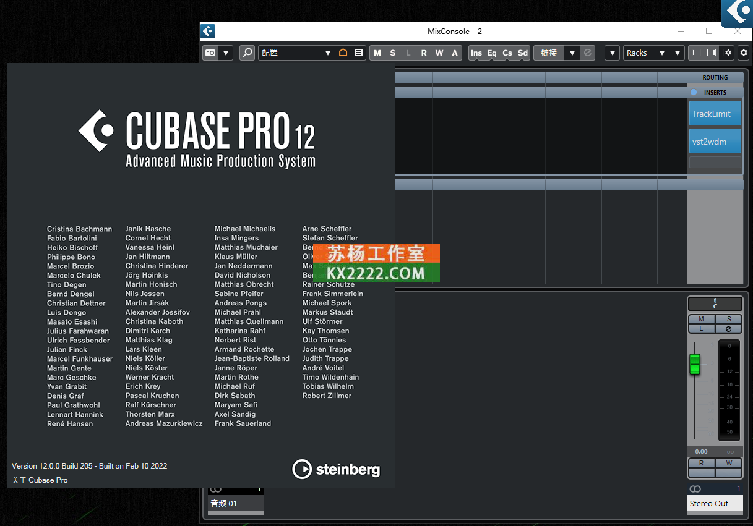Click the Cubase Pro 12 logo emblem

click(97, 131)
